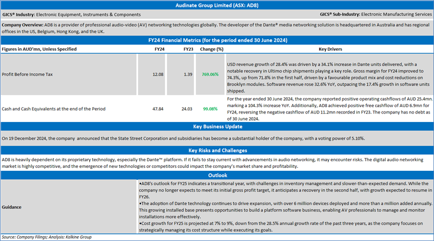Select the 'On 19 December 2024' update sentence

point(183,138)
